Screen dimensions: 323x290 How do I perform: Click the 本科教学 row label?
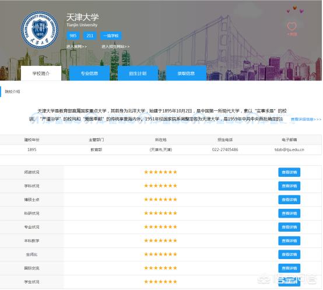(31, 241)
